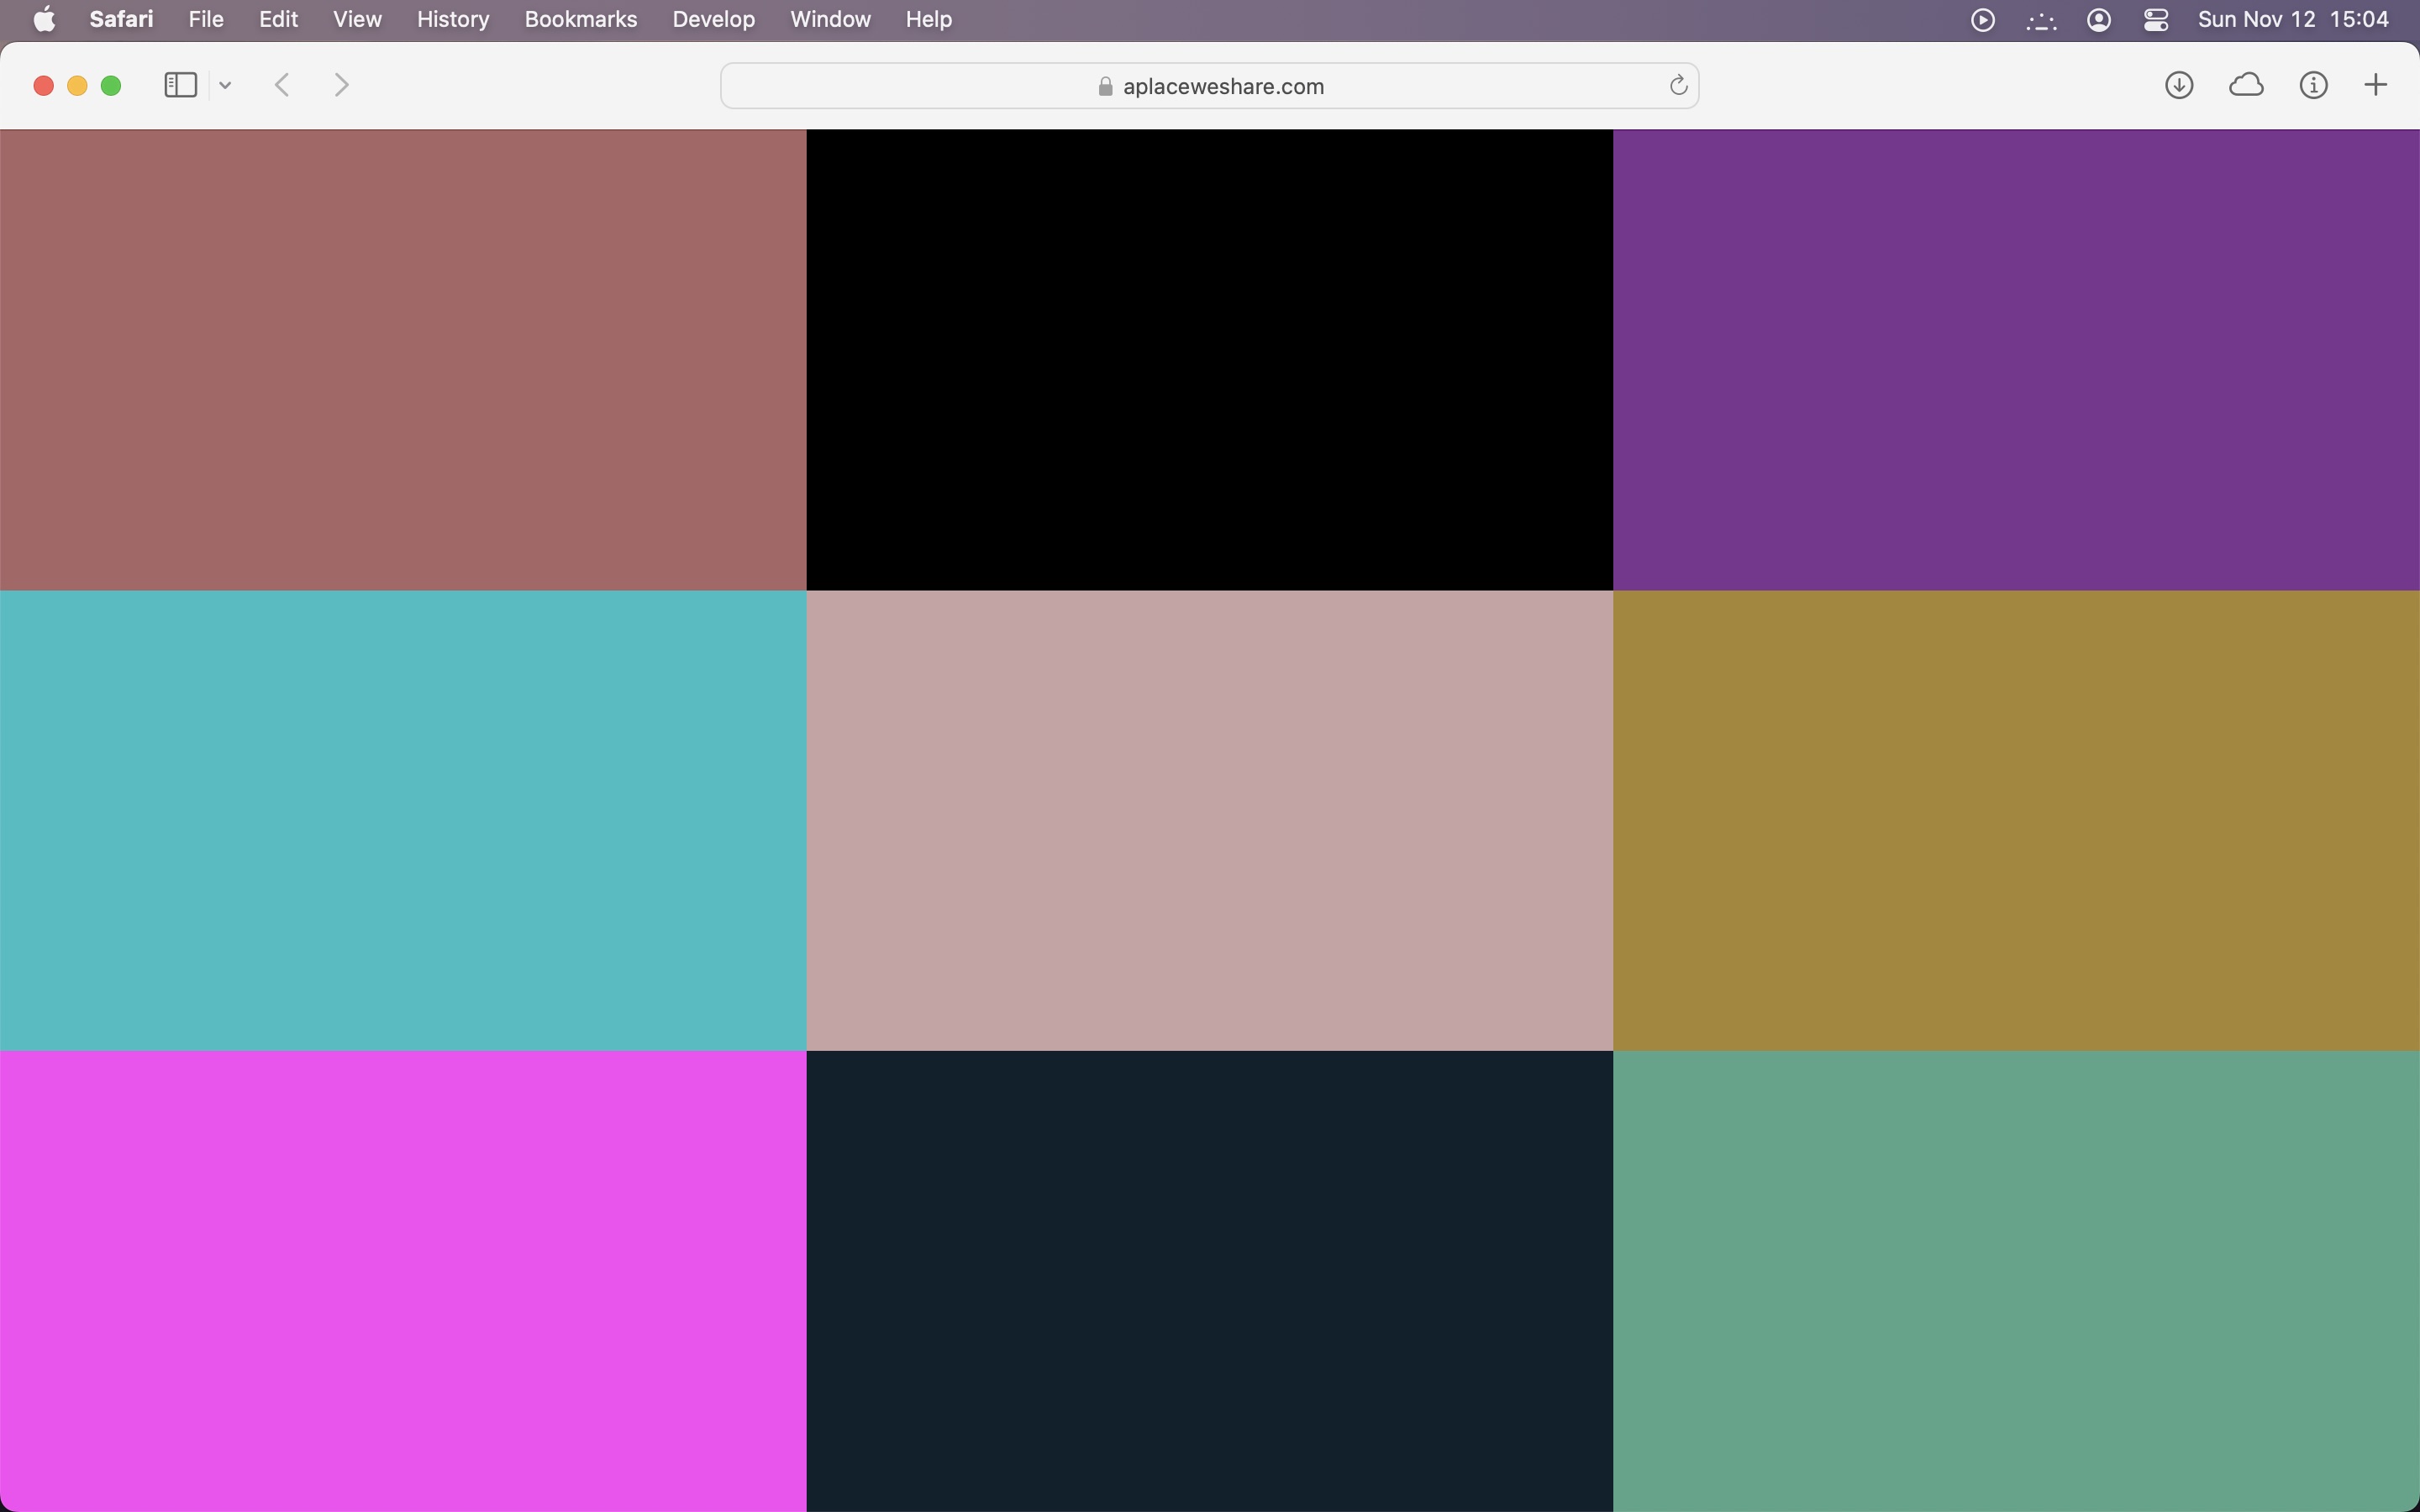Click the magenta pink color tile
This screenshot has height=1512, width=2420.
[402, 1280]
